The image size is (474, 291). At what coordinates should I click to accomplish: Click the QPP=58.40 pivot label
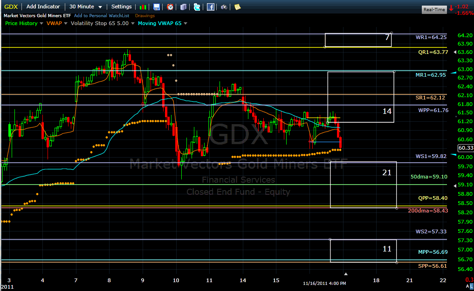click(433, 198)
